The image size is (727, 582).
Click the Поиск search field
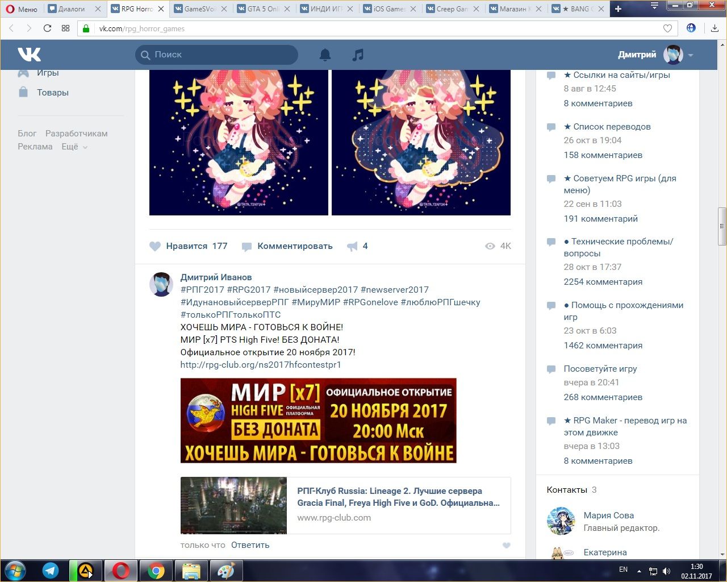222,55
